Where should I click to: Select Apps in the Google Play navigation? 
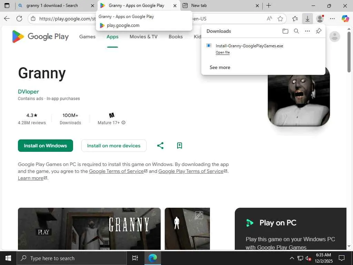coord(112,37)
